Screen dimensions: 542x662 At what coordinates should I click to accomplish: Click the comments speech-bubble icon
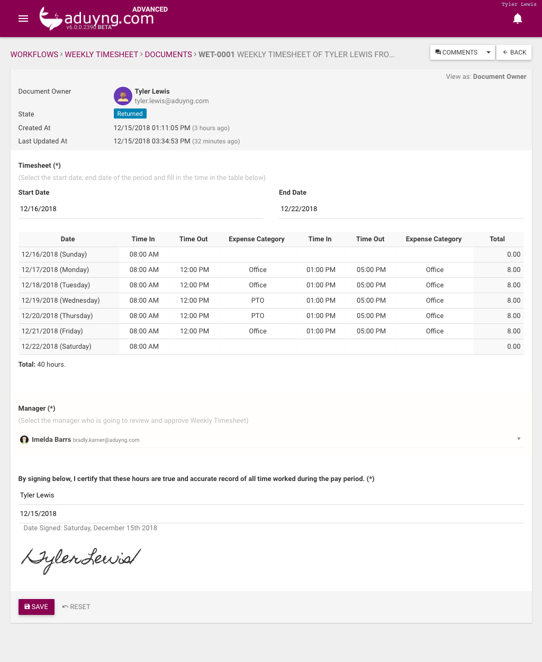point(438,52)
